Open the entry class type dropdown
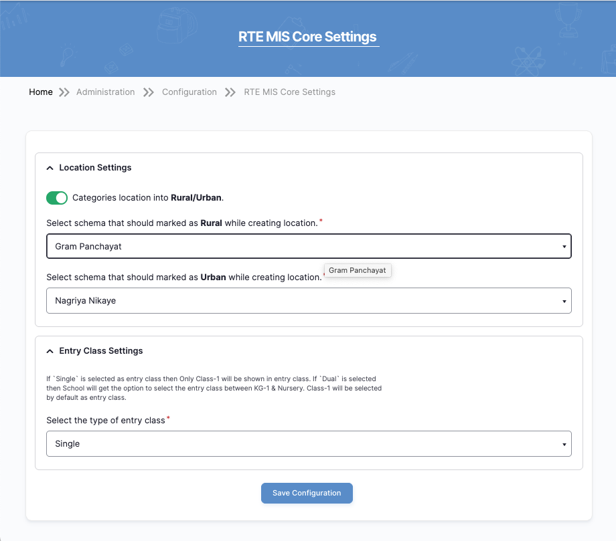The height and width of the screenshot is (541, 616). (301, 444)
